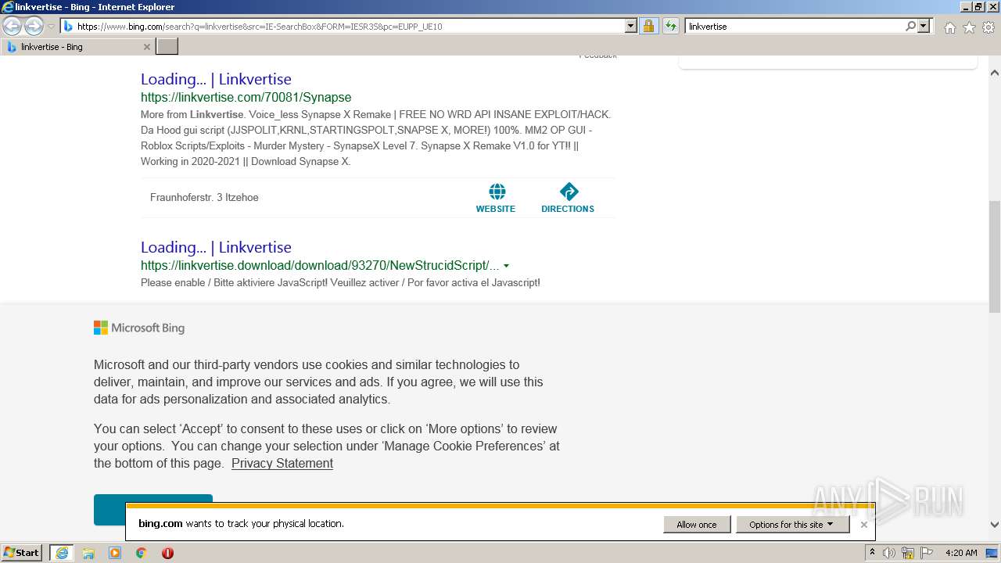Viewport: 1001px width, 563px height.
Task: Click the Microsoft Bing logo in cookie banner
Action: coord(139,328)
